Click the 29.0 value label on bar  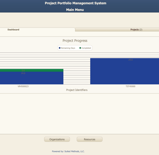click(x=131, y=60)
